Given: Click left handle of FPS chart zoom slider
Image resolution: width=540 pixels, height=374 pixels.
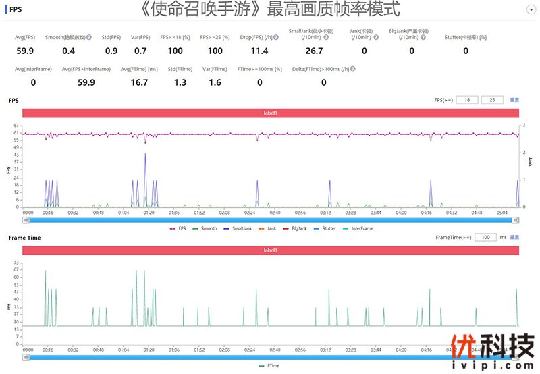Looking at the screenshot, I should point(24,219).
